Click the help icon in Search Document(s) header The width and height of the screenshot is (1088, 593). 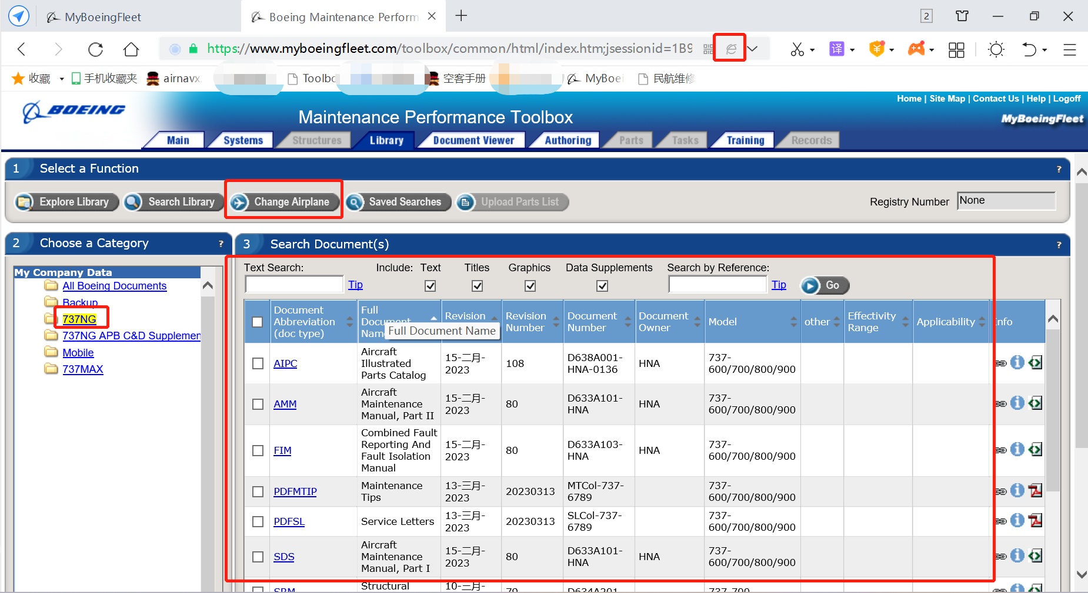coord(1059,245)
